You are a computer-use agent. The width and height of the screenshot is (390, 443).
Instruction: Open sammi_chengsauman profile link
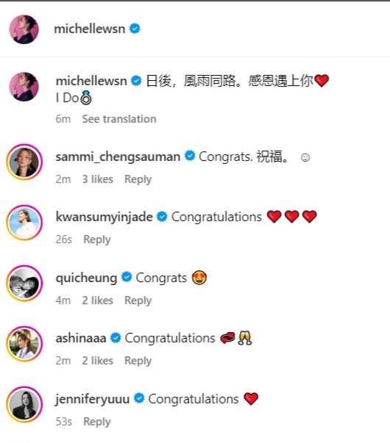click(x=118, y=156)
